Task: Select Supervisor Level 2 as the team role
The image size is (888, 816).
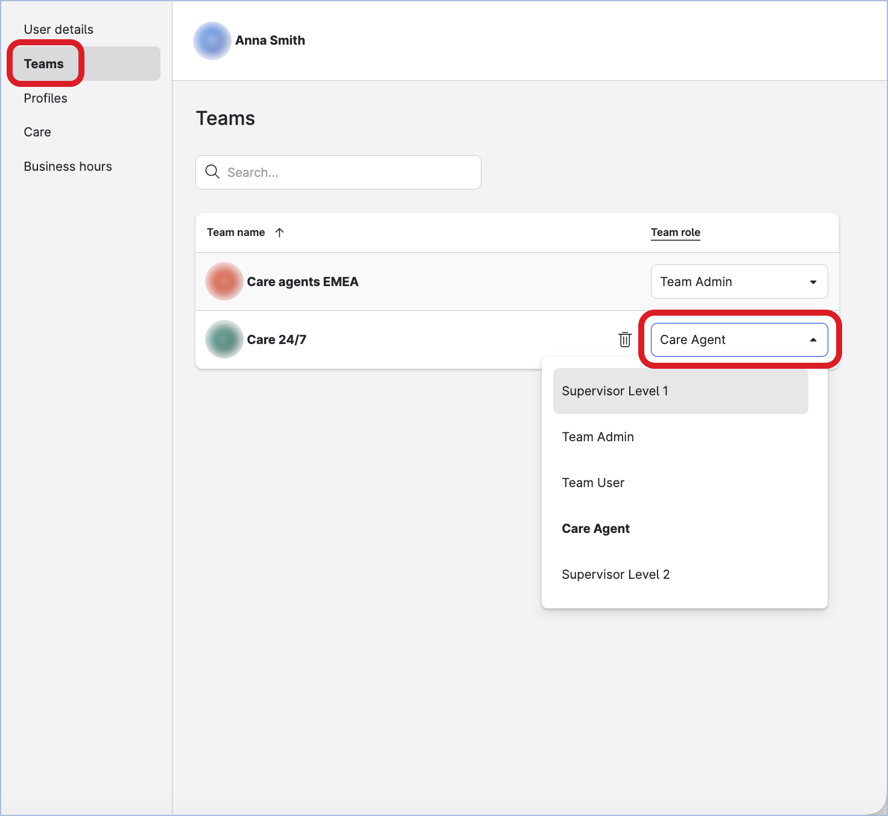Action: point(615,574)
